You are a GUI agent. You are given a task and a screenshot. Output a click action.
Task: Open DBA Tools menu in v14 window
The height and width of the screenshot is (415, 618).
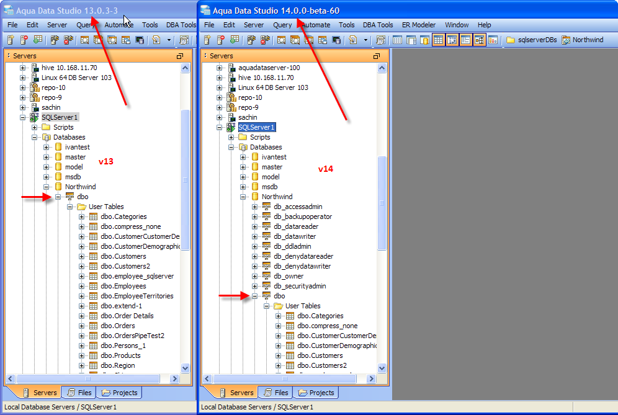[378, 25]
